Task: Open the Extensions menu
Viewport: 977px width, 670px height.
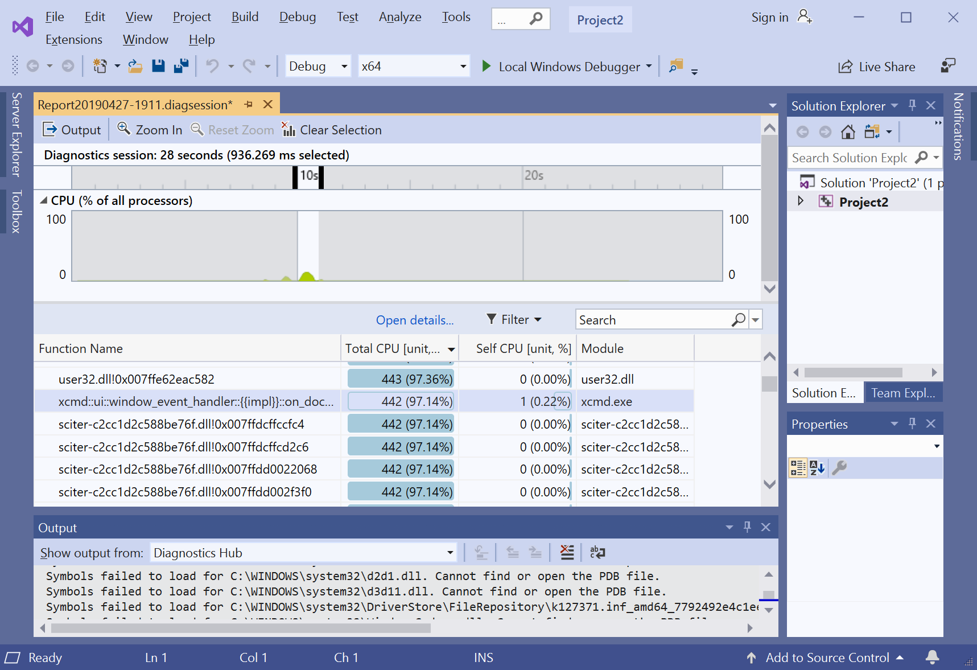Action: (74, 40)
